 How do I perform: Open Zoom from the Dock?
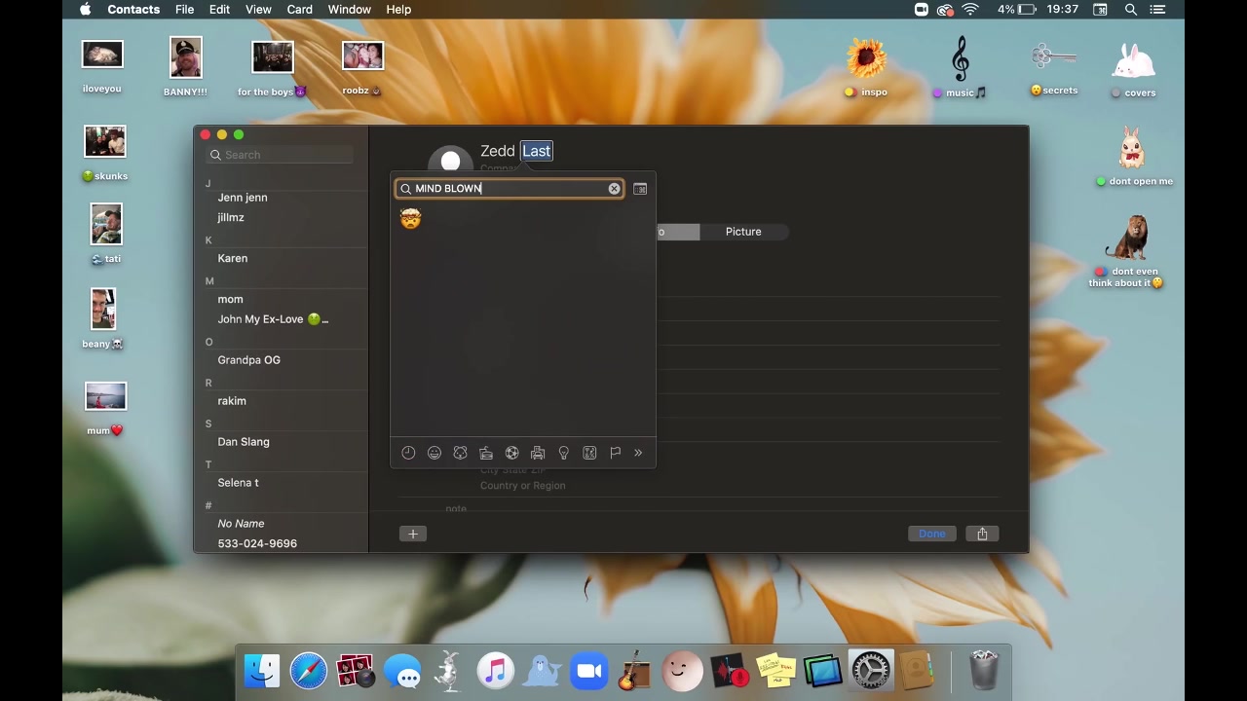(588, 672)
